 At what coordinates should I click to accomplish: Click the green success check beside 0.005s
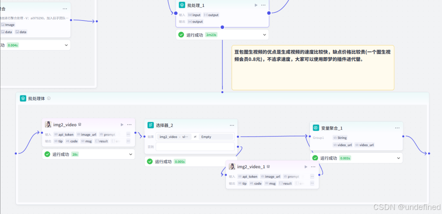coord(150,161)
